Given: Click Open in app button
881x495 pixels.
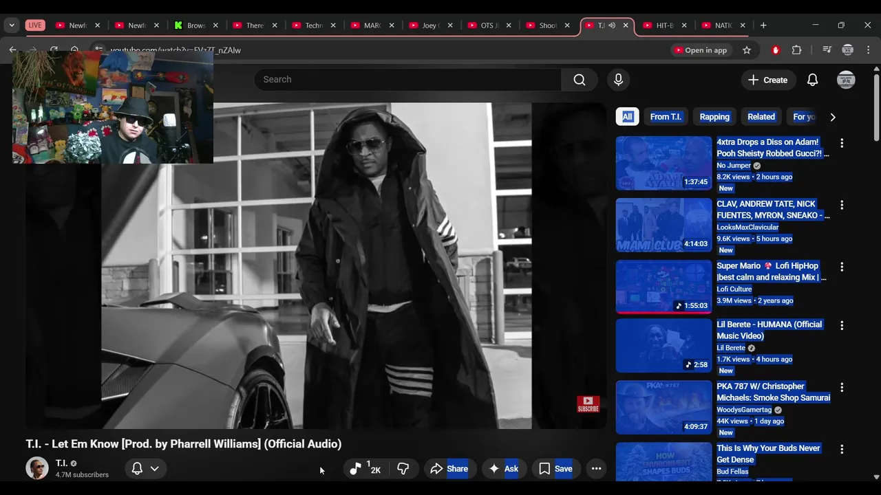Looking at the screenshot, I should 701,50.
